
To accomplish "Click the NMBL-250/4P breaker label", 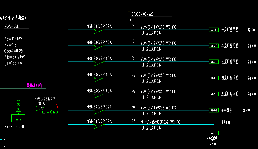I will click(x=45, y=99).
